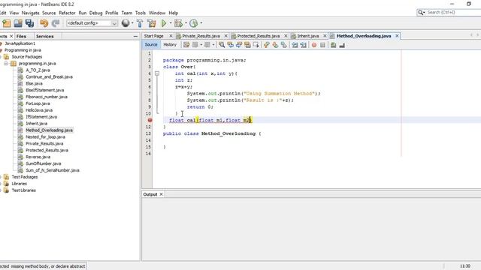The image size is (481, 270).
Task: Open dropdown arrow next to Profile Project
Action: (x=201, y=23)
